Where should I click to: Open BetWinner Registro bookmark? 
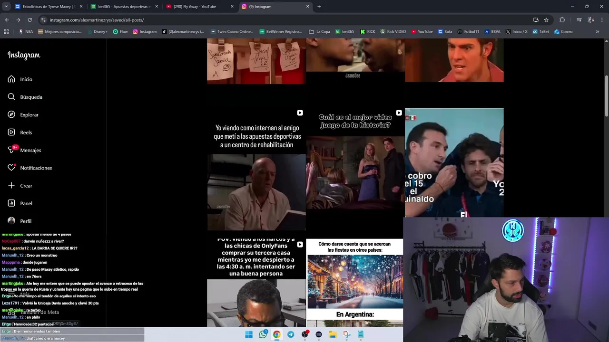(281, 32)
